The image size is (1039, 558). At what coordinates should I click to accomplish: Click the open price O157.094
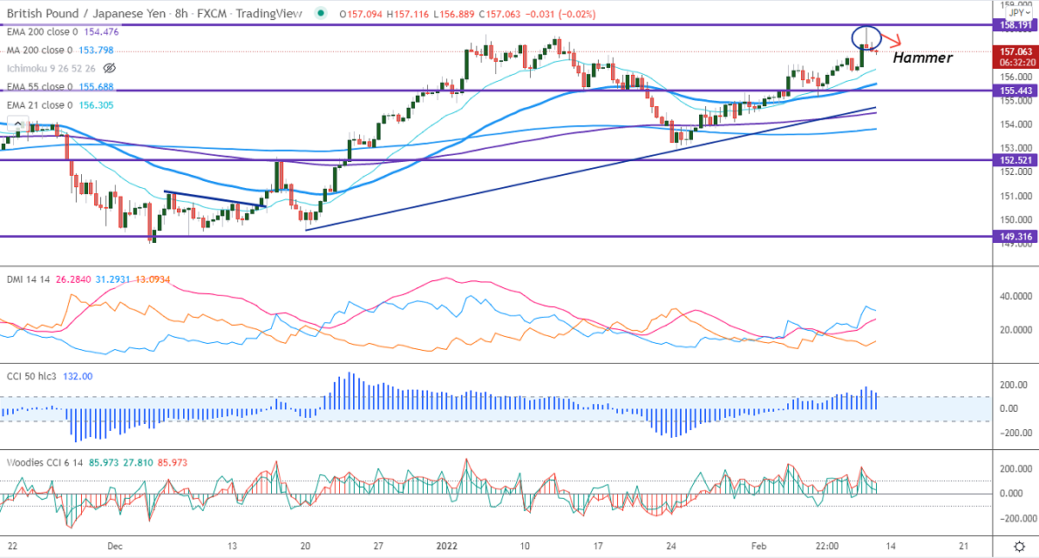coord(361,14)
